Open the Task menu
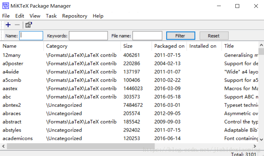 click(x=51, y=16)
